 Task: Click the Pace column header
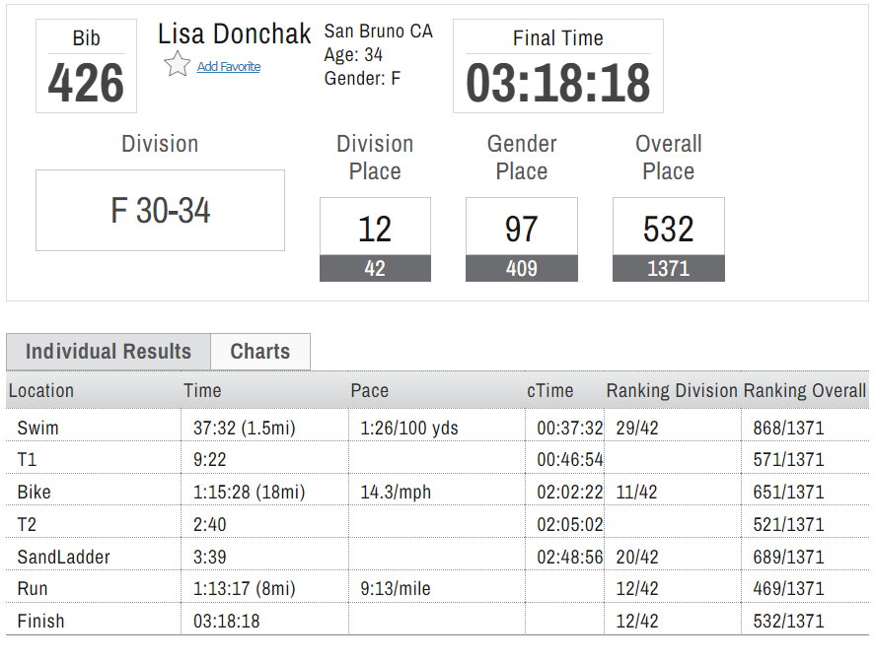(x=370, y=391)
